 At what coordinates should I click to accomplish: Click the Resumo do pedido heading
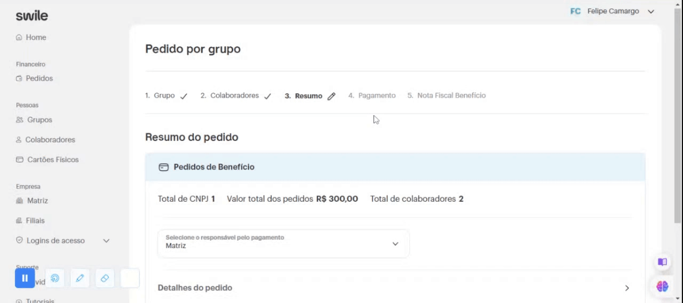click(192, 137)
